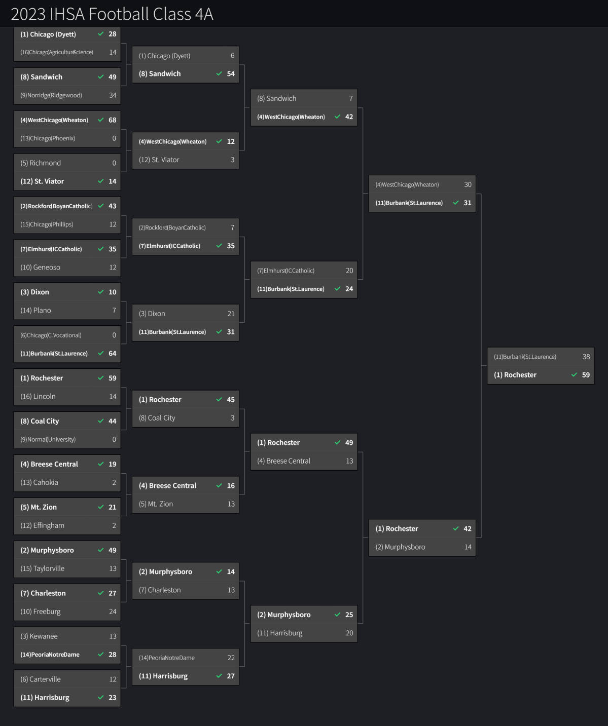Click the checkmark next to Burbank (St. Laurence) 24
Viewport: 608px width, 726px height.
tap(337, 289)
